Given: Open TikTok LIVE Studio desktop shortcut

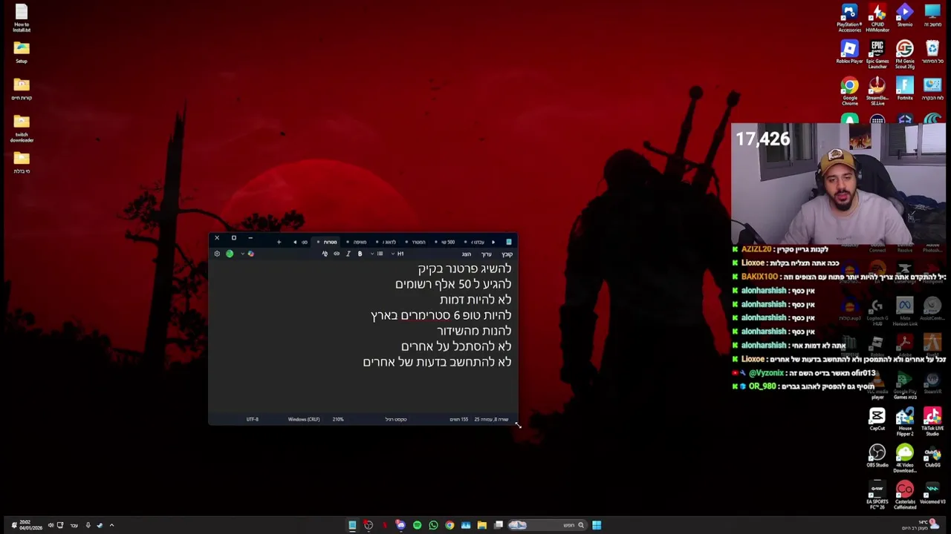Looking at the screenshot, I should 932,421.
